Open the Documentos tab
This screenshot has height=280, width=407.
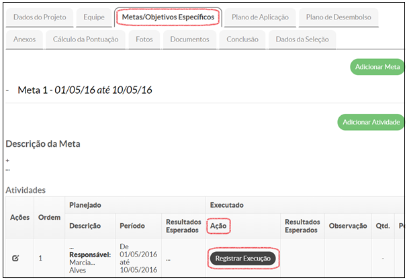coord(189,40)
